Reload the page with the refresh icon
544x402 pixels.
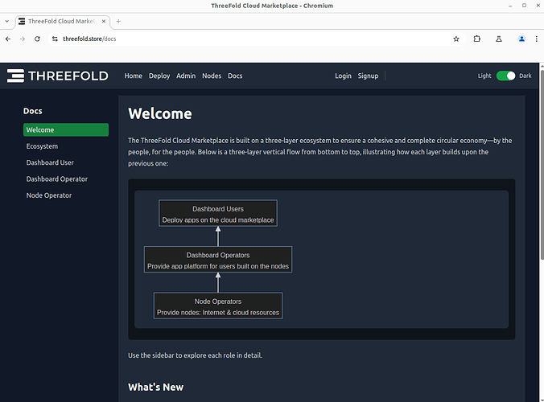pos(38,39)
